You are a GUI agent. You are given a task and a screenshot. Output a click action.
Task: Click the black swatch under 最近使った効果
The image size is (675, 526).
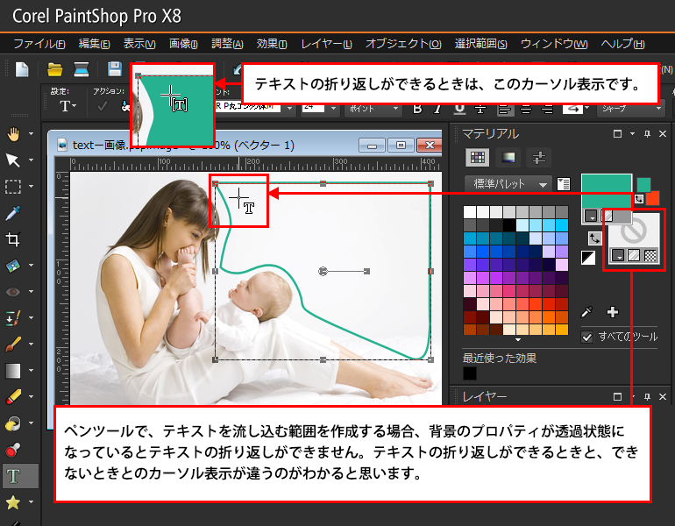click(x=470, y=373)
